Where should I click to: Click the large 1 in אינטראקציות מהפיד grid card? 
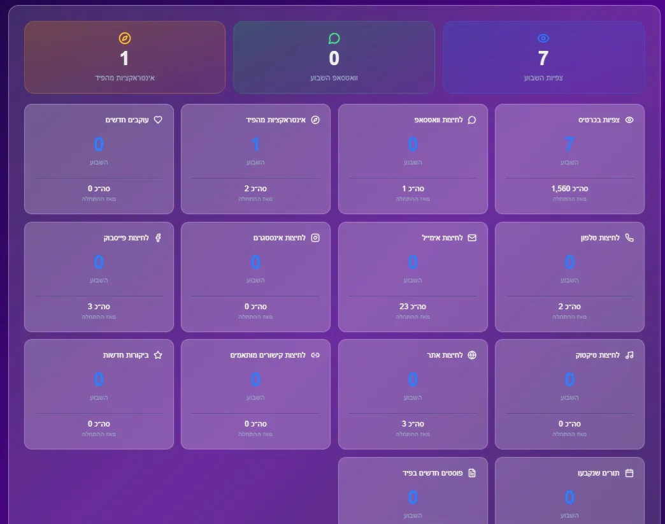point(255,144)
